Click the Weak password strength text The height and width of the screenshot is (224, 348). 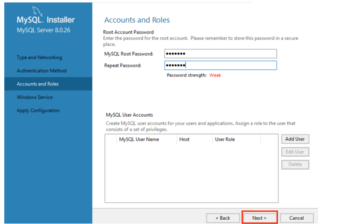click(215, 75)
